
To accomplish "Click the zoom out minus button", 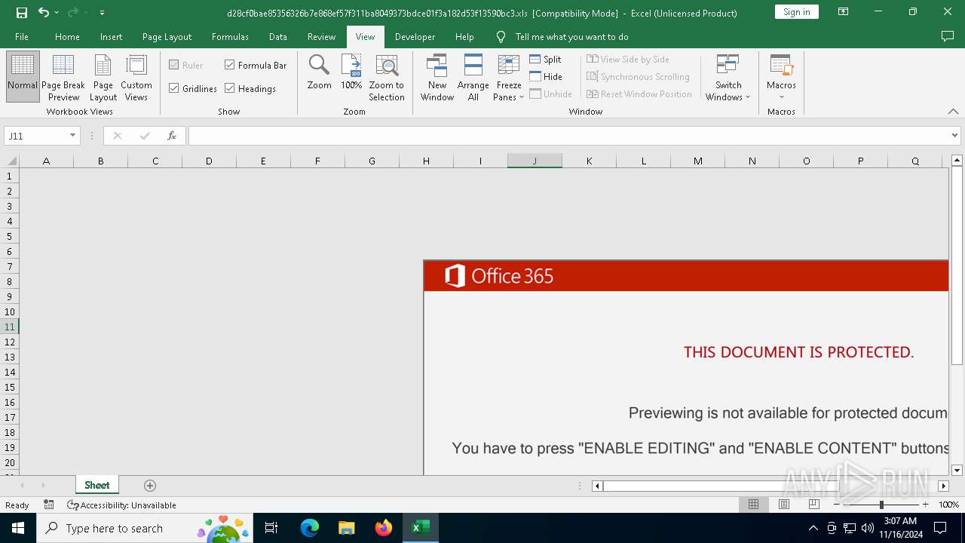I will point(836,505).
